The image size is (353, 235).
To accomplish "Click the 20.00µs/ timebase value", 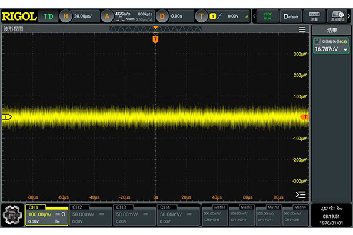I will tap(83, 15).
